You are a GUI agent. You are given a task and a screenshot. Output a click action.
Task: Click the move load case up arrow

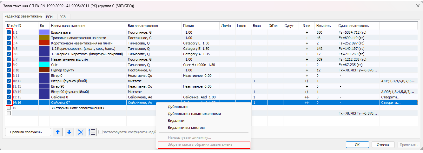(57, 132)
